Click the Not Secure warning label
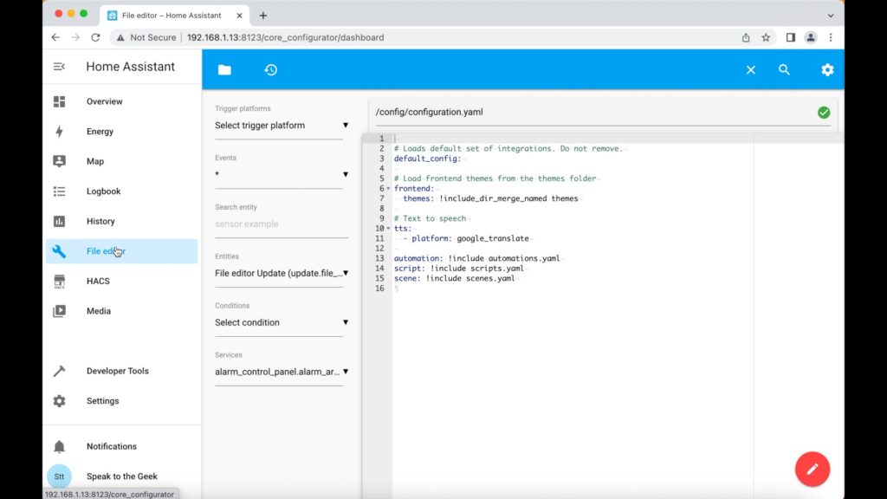887x499 pixels. coord(152,37)
